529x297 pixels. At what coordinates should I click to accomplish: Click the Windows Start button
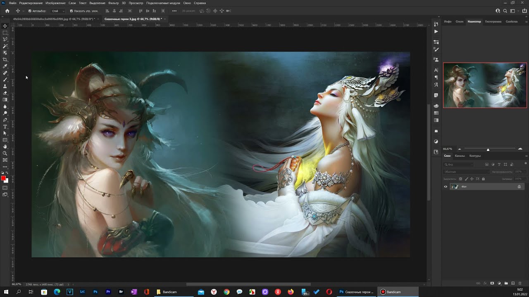tap(6, 292)
